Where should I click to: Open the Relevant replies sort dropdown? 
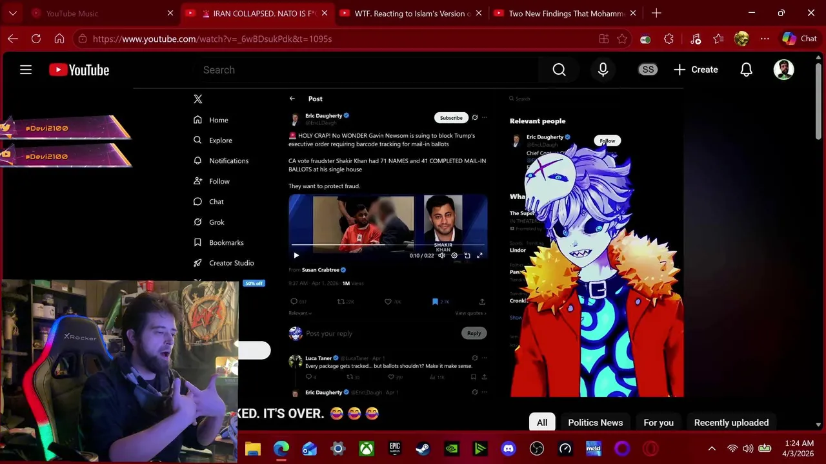click(300, 313)
